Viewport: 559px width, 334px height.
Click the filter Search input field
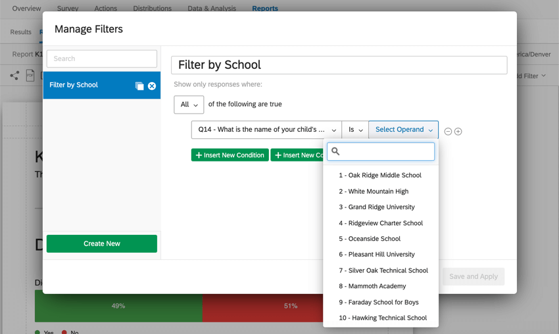pos(102,58)
